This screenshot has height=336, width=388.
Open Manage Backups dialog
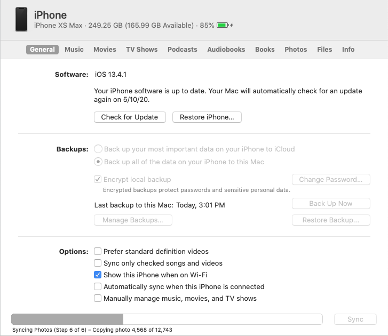point(133,220)
